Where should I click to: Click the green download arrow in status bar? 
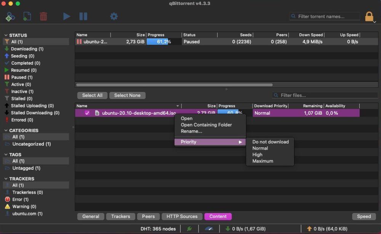click(228, 229)
